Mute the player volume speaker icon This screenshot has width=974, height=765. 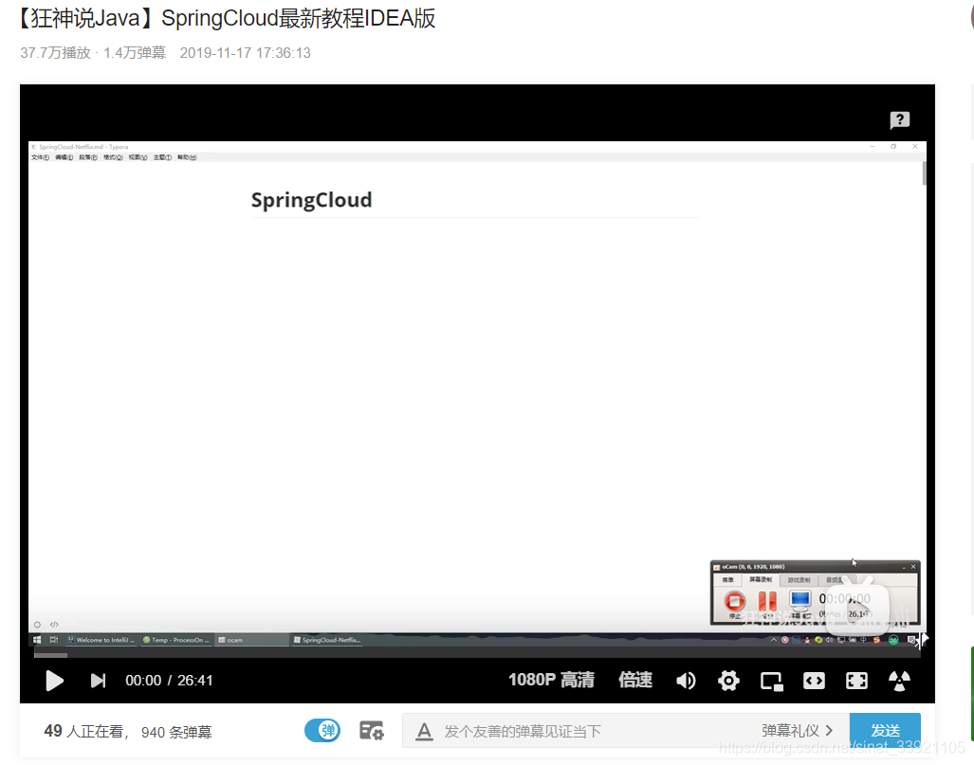(686, 681)
